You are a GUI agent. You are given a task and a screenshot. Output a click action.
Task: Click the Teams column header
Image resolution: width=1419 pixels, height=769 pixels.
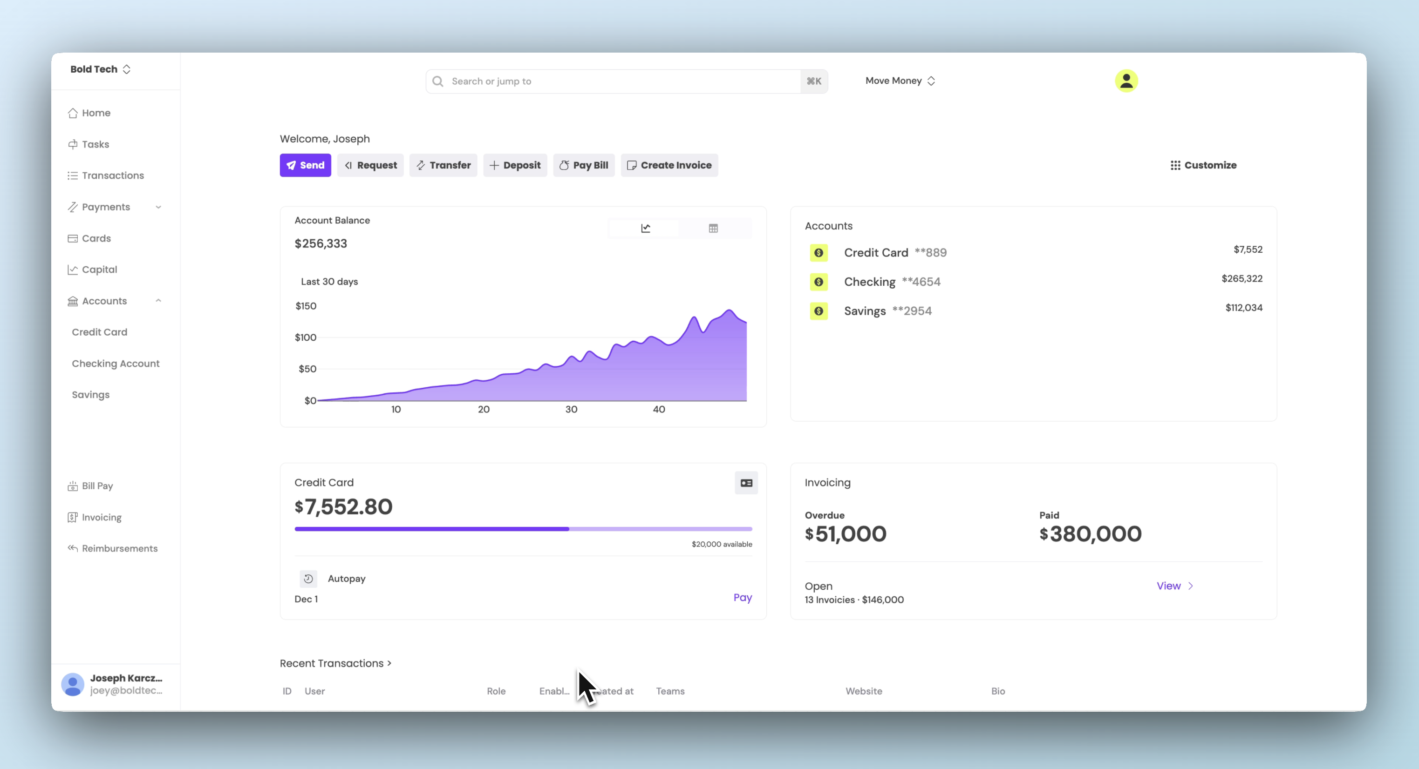pos(670,691)
